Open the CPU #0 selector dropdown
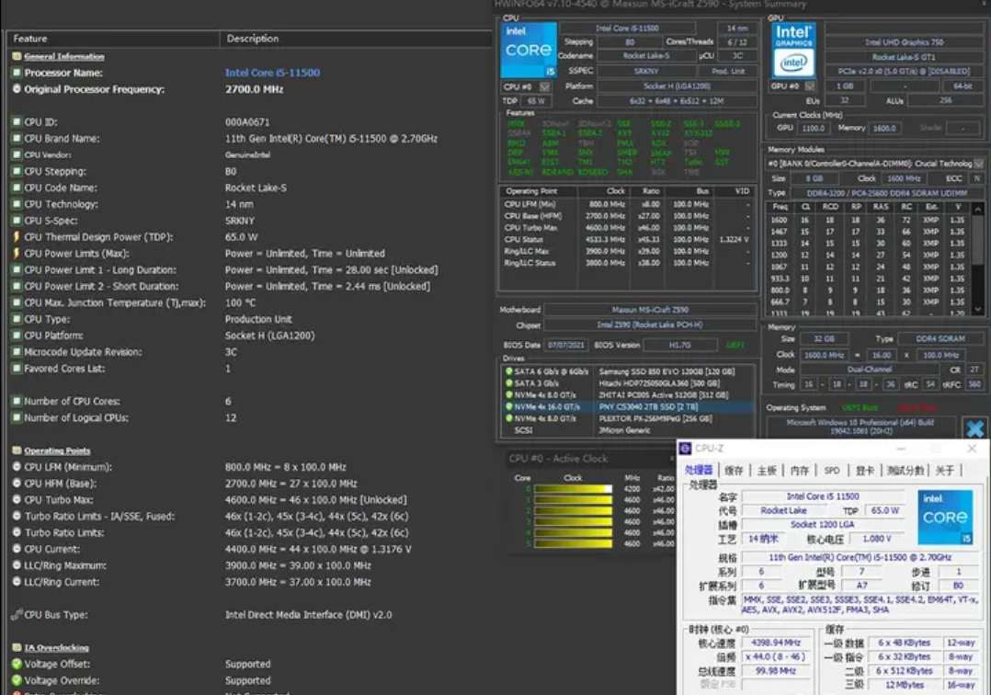991x695 pixels. [x=544, y=86]
